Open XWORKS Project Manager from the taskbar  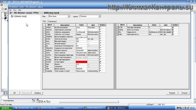point(48,108)
